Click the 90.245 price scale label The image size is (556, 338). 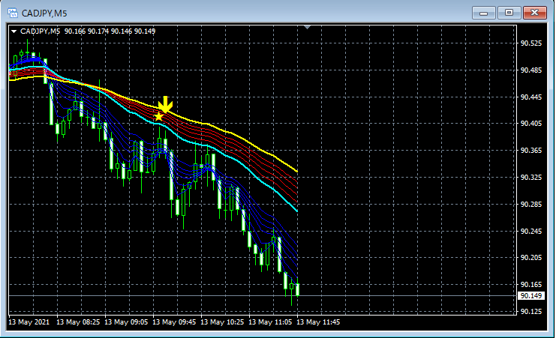pos(530,231)
